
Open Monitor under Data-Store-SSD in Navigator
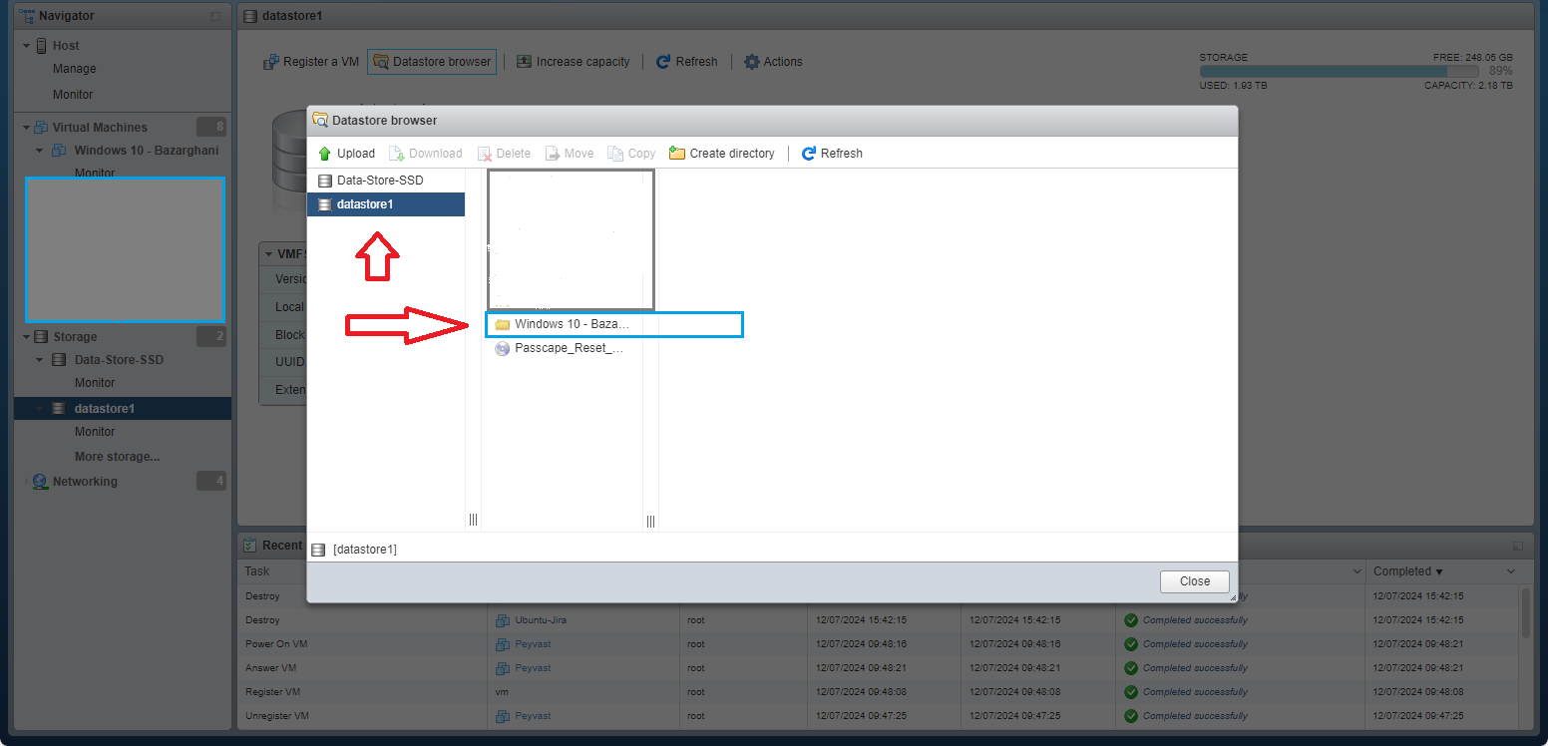pyautogui.click(x=95, y=383)
